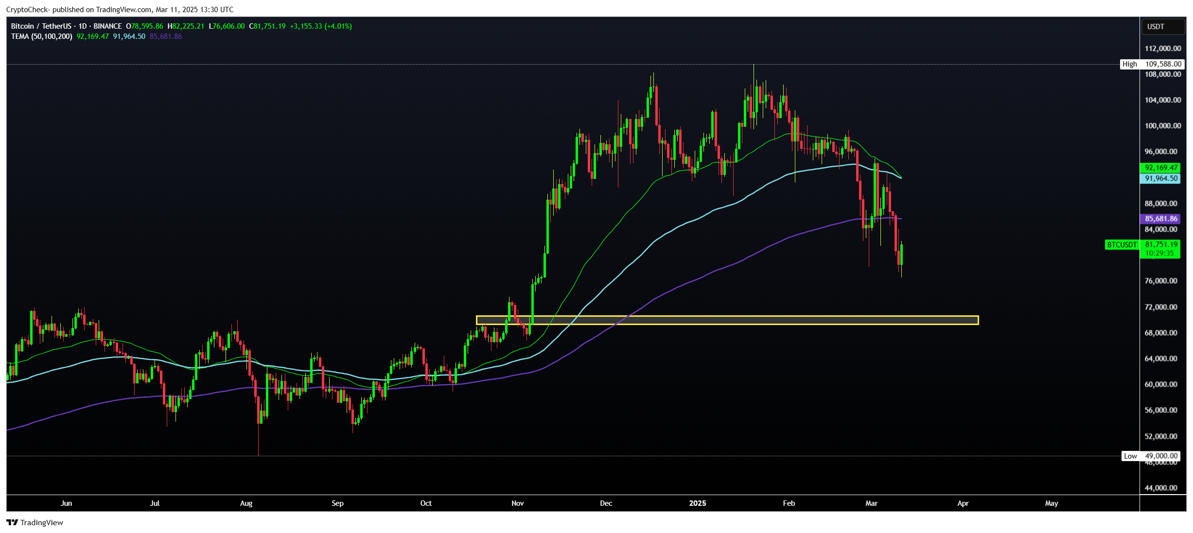The height and width of the screenshot is (533, 1193).
Task: Click the BTCUSDT symbol tag near price axis
Action: point(1122,245)
